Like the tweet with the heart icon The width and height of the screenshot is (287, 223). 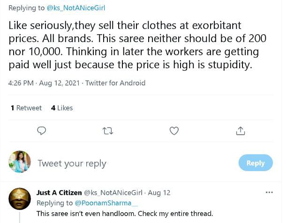click(174, 131)
